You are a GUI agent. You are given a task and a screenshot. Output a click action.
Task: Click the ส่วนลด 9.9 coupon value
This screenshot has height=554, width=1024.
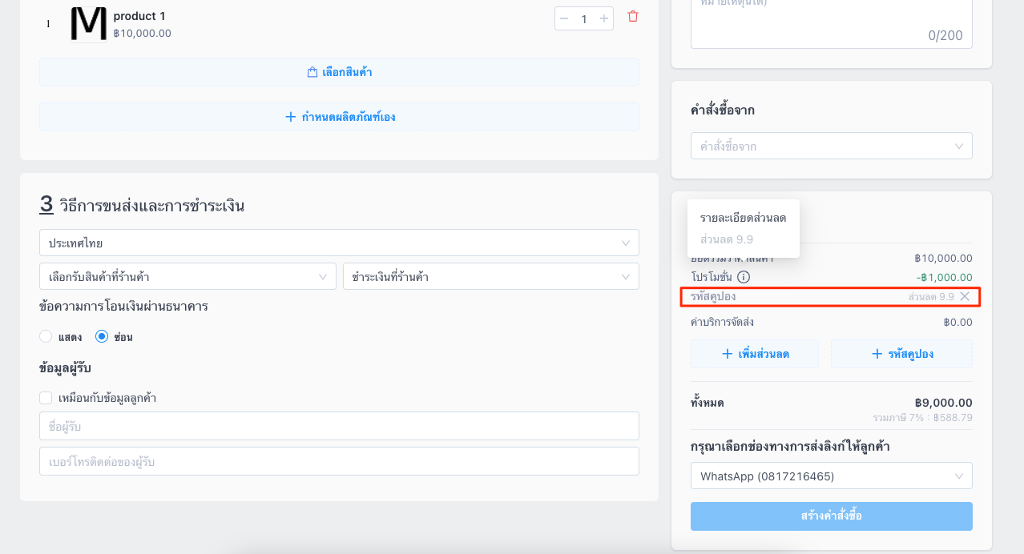931,296
